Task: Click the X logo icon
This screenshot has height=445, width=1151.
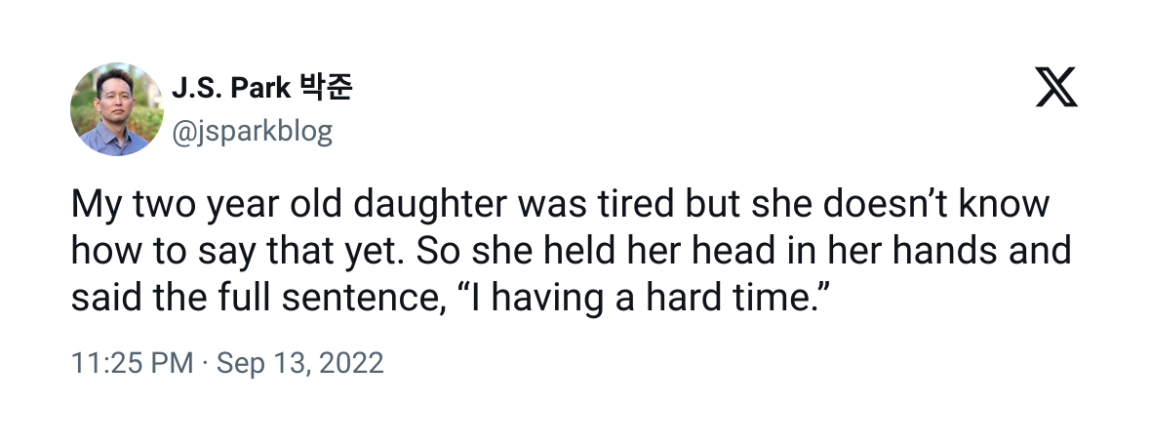Action: (x=1054, y=90)
